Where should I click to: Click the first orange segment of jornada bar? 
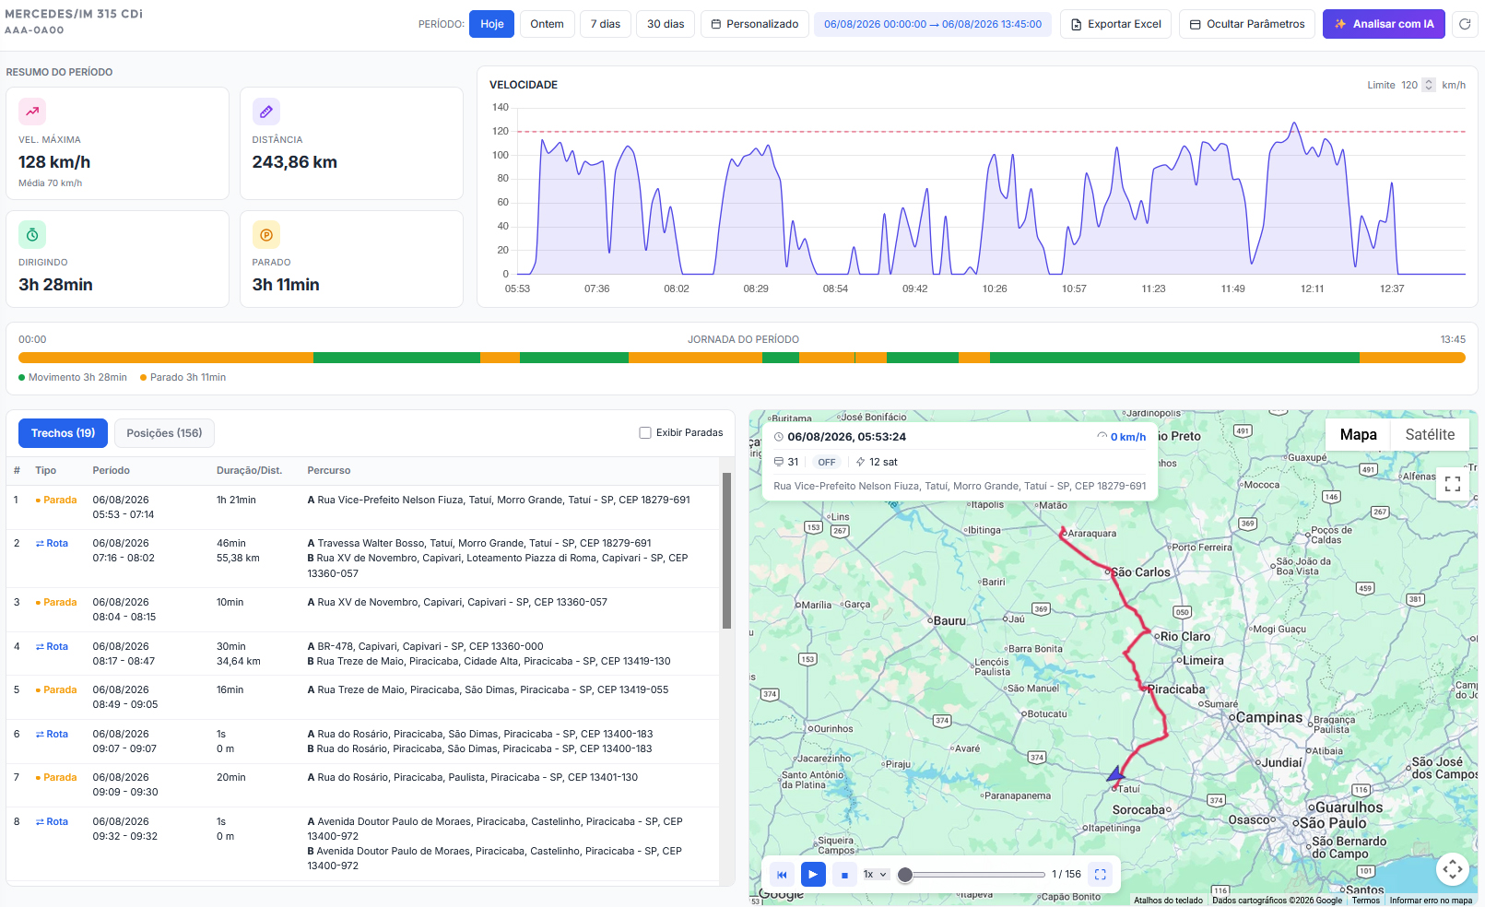coord(166,358)
